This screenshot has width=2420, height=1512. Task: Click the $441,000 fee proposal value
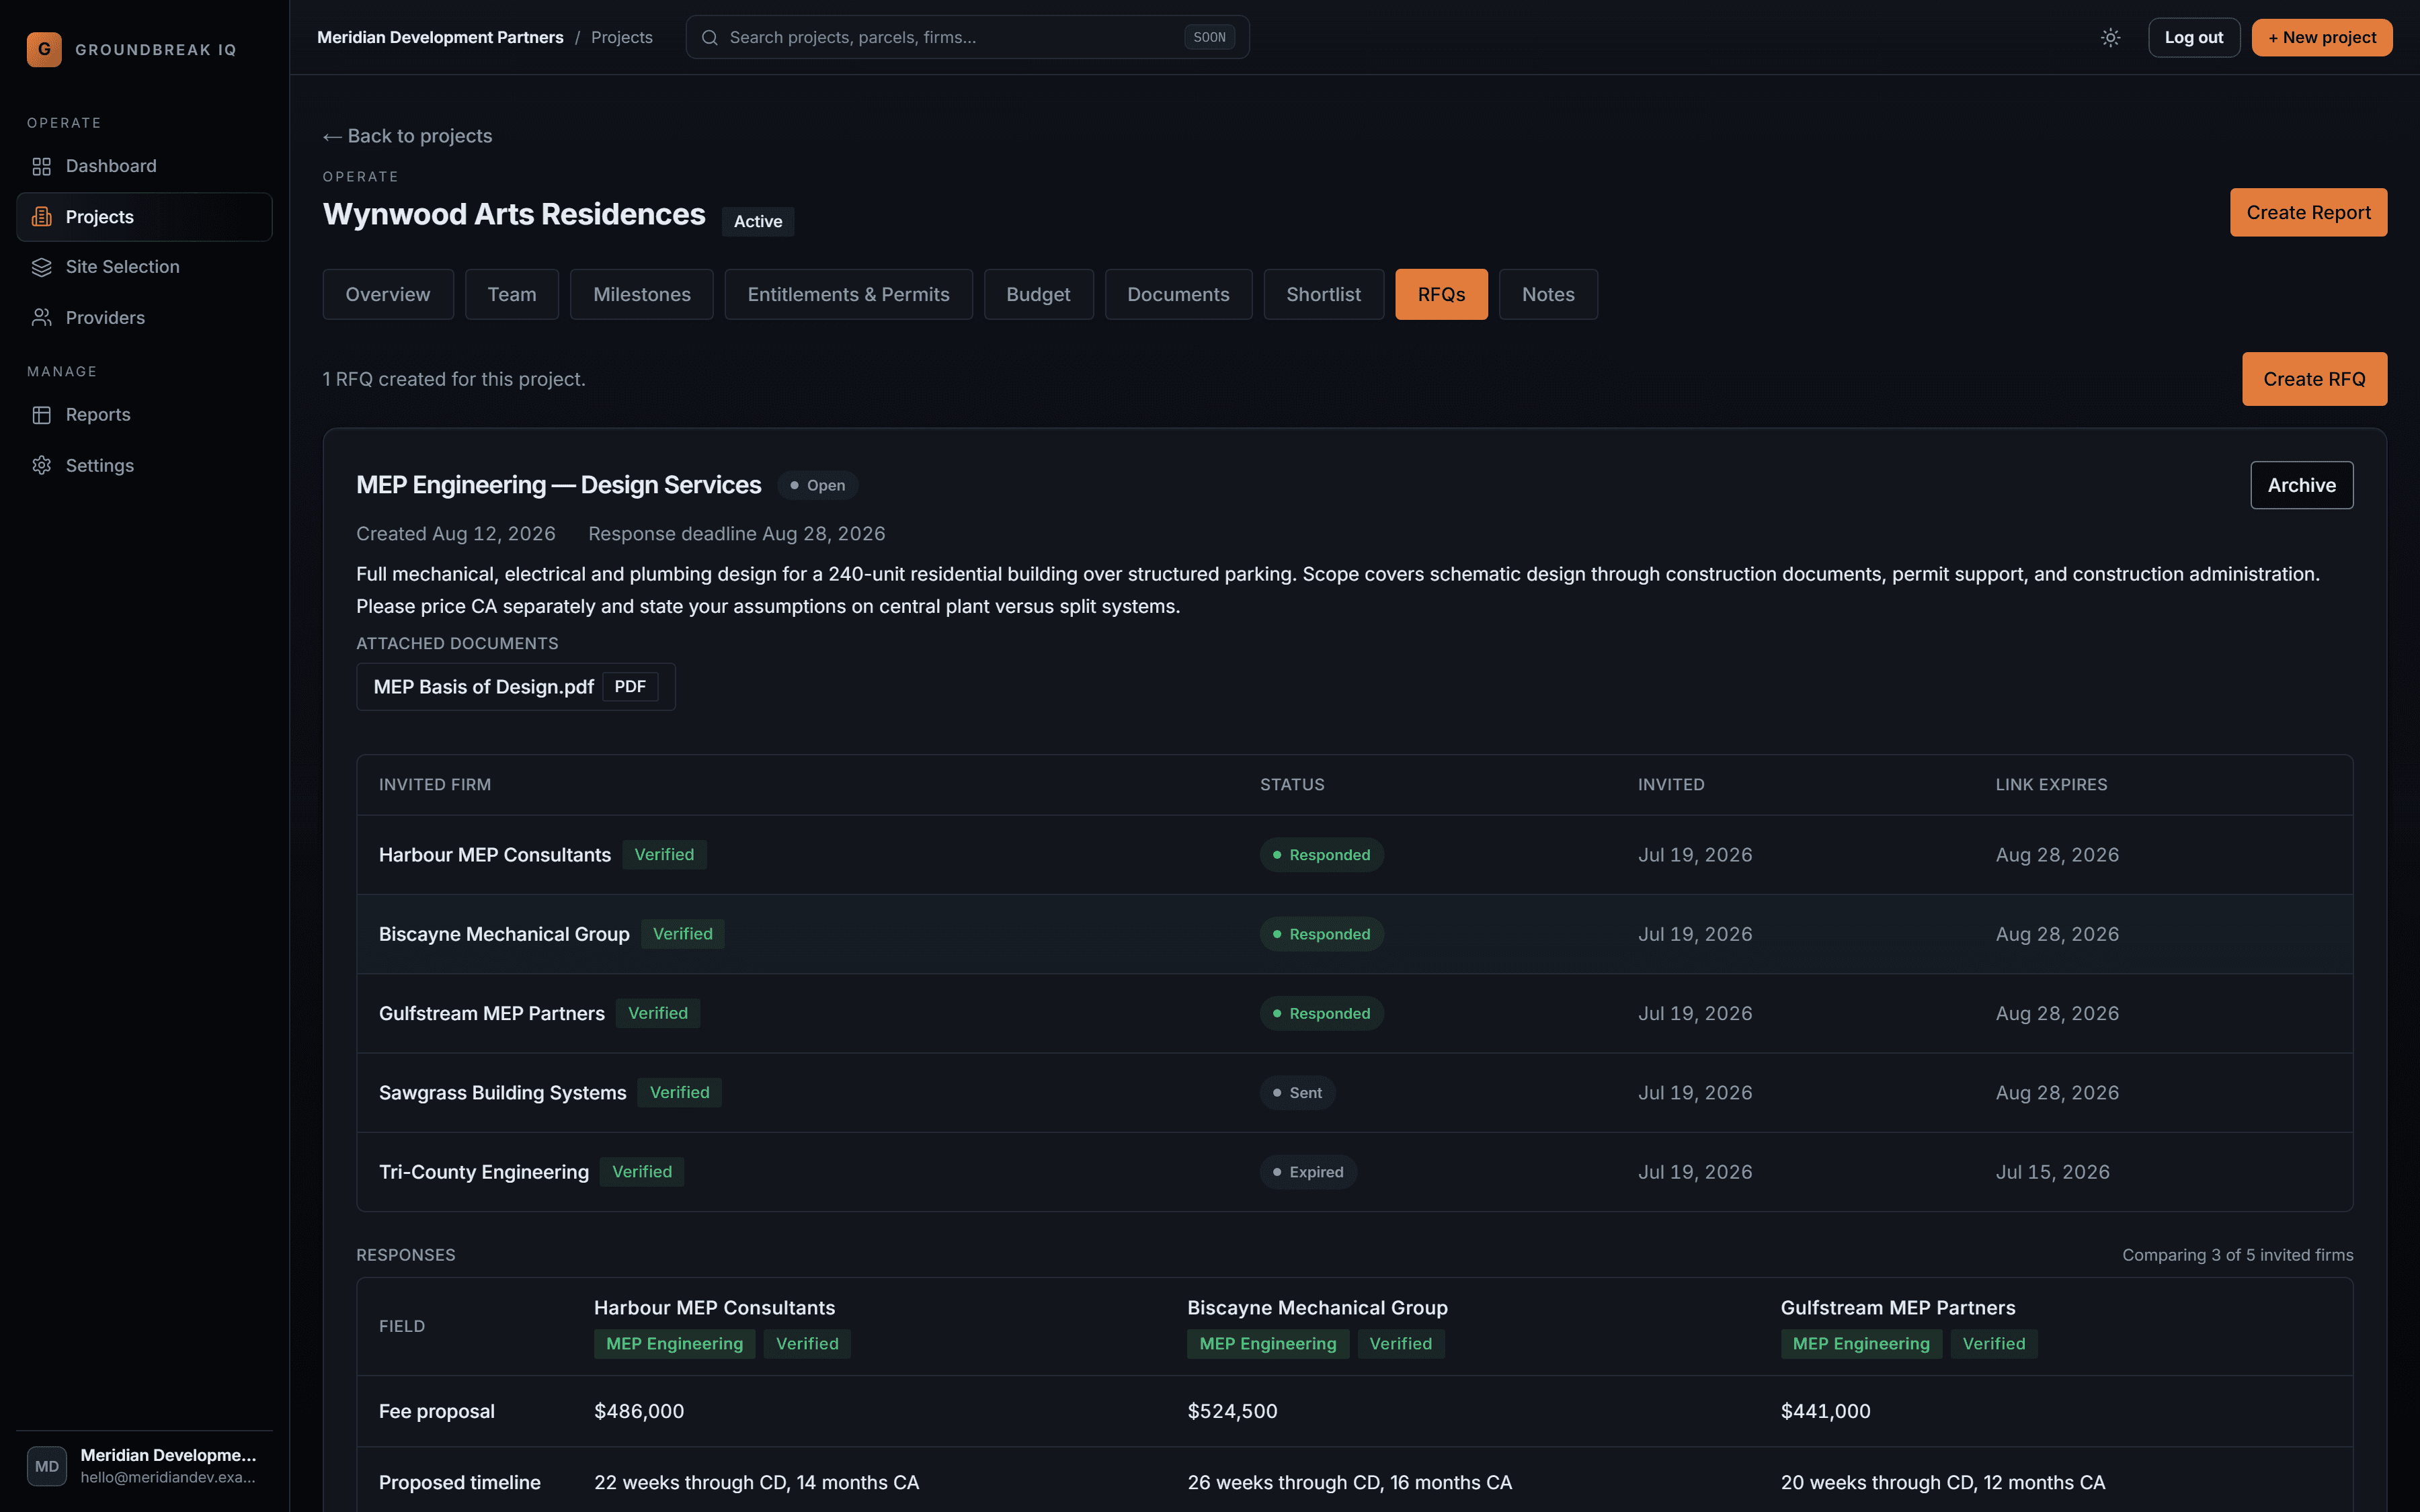click(x=1825, y=1411)
